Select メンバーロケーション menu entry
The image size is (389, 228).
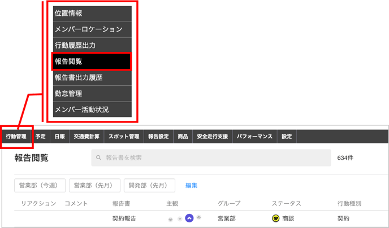[x=92, y=29]
